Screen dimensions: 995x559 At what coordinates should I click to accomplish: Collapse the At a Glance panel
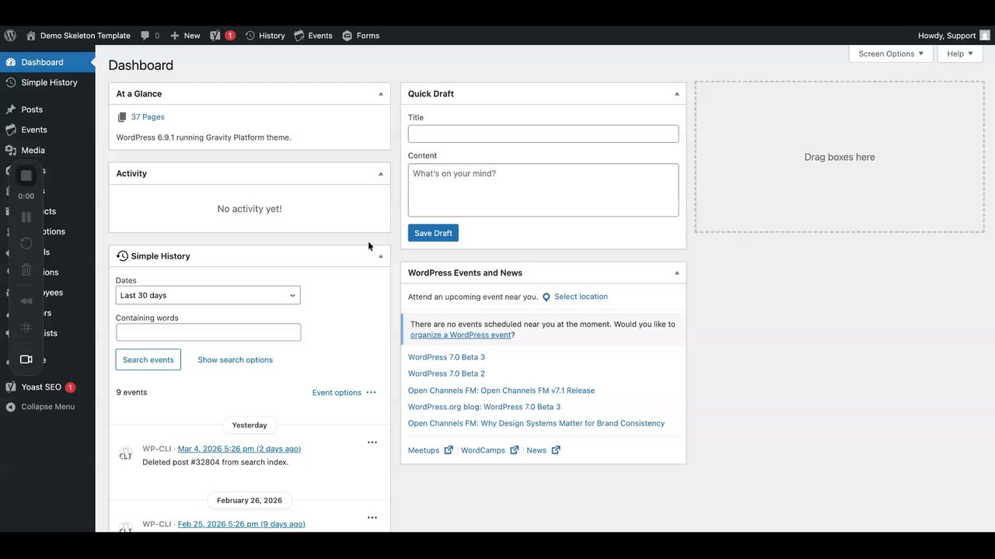[x=380, y=94]
